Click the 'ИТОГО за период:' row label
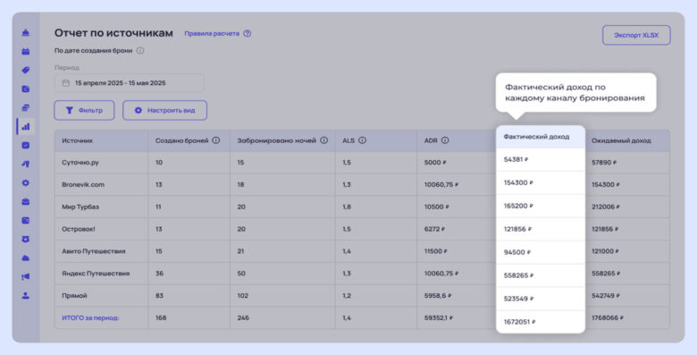 coord(90,318)
